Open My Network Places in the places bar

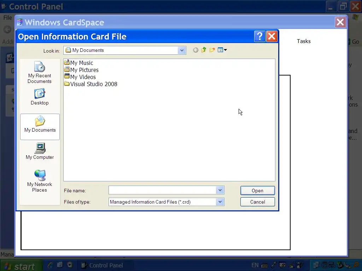40,181
